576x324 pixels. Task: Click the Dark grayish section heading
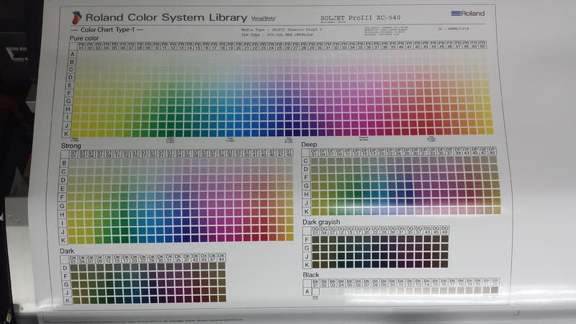[321, 222]
